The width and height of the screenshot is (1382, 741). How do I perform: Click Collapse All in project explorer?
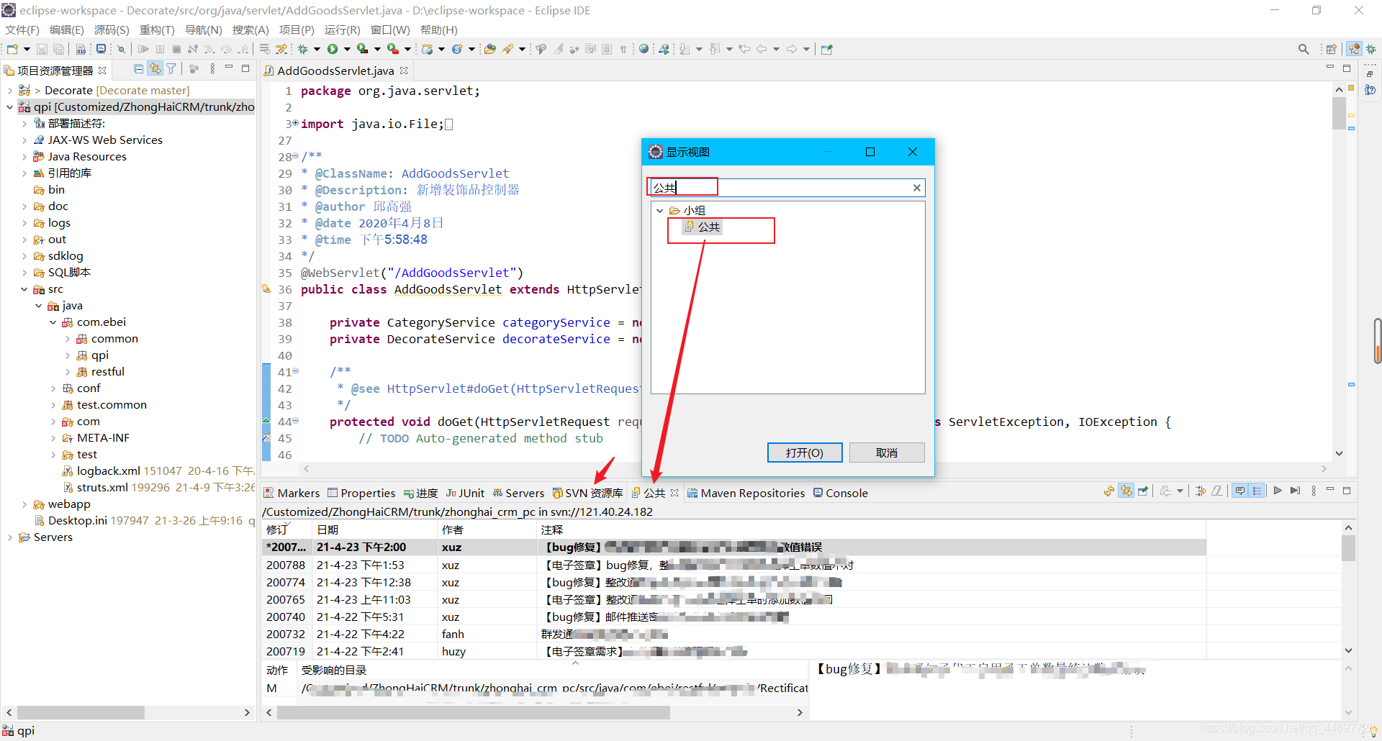(x=139, y=69)
